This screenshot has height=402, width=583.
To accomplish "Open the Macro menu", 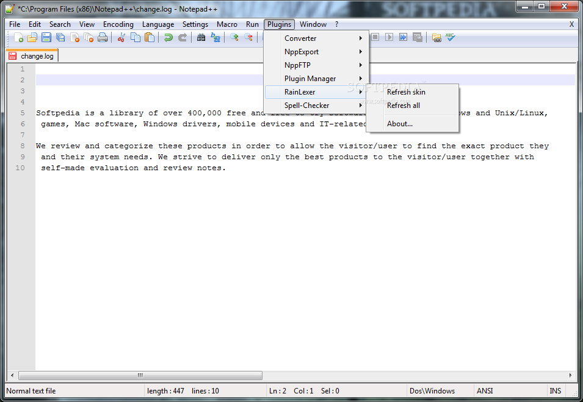I will (x=227, y=24).
